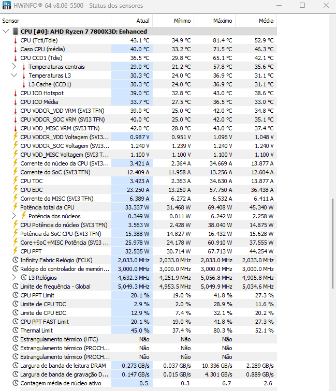
Task: Click clock icon of Limite de frequência - Global
Action: click(16, 287)
